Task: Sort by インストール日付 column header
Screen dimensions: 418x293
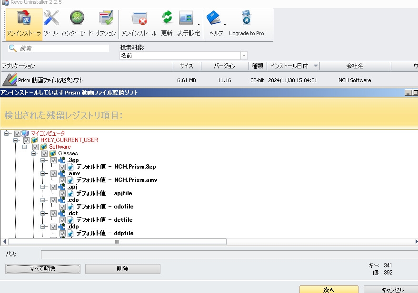Action: tap(293, 66)
